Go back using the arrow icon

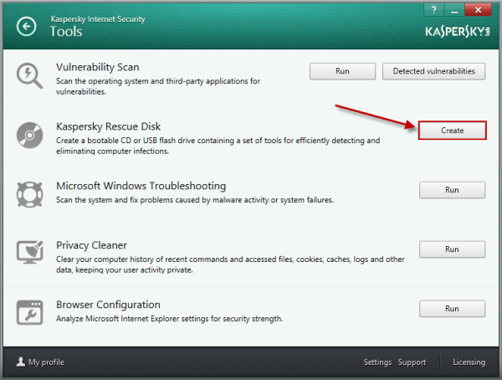click(x=28, y=27)
